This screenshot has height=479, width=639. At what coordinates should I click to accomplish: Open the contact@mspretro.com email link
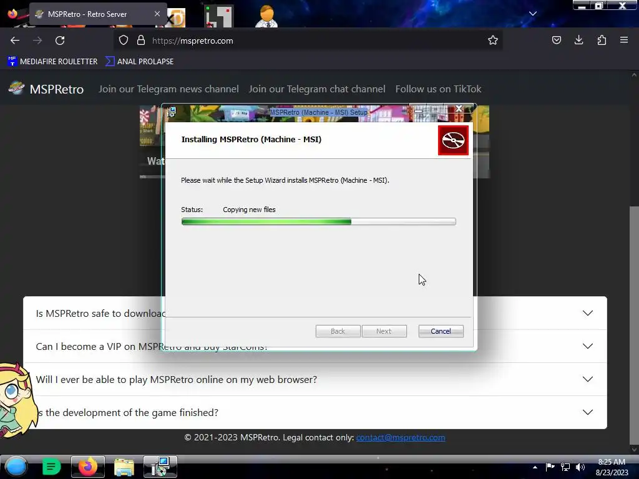401,437
